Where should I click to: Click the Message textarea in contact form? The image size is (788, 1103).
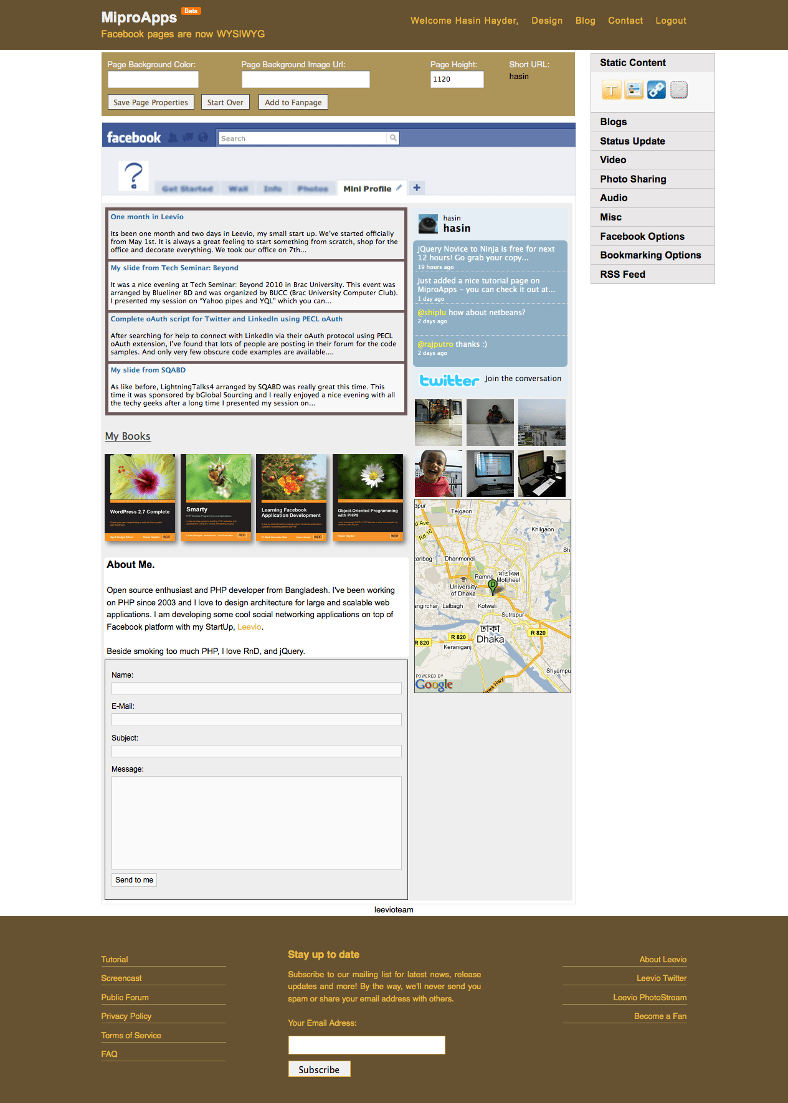pos(257,823)
